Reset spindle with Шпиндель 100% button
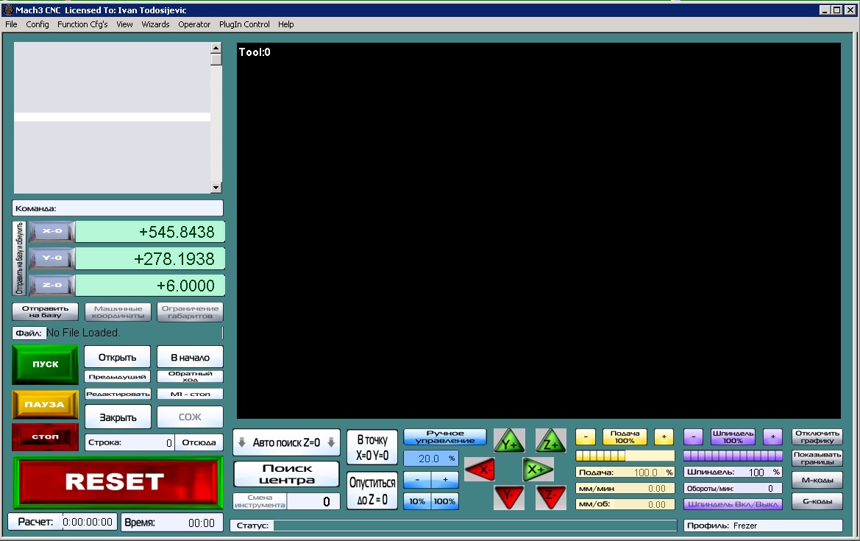Image resolution: width=860 pixels, height=541 pixels. [x=733, y=436]
